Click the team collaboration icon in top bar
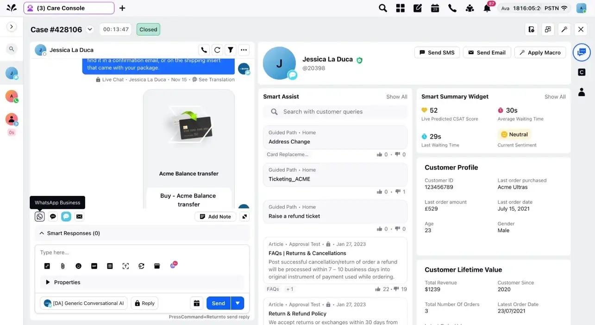 [470, 8]
